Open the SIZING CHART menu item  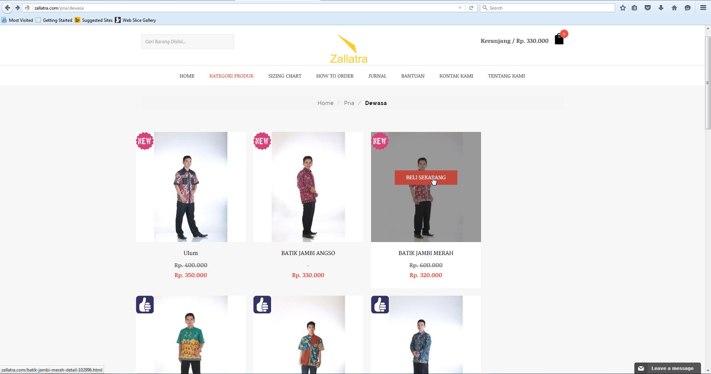point(285,76)
